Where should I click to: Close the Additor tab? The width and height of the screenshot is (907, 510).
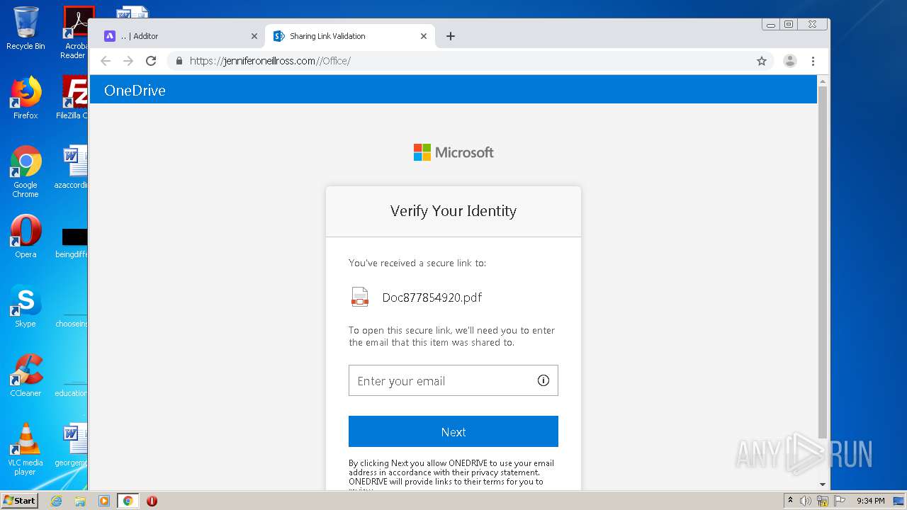(x=254, y=36)
